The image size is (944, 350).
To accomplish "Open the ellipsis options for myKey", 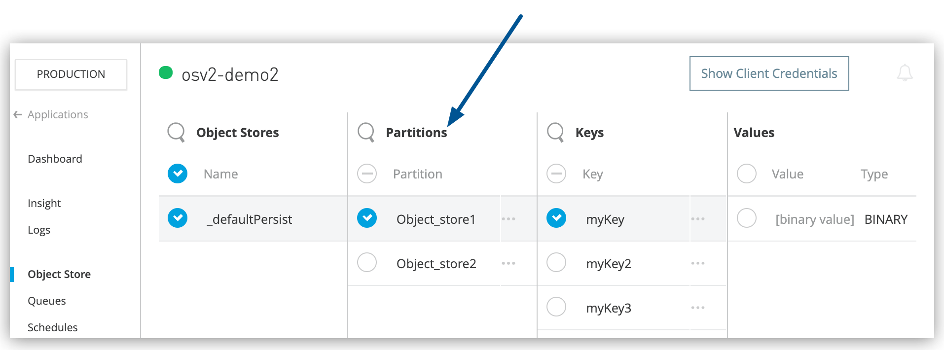I will point(698,218).
